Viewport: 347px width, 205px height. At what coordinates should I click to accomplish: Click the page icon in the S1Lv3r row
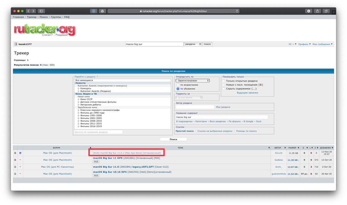[15, 153]
